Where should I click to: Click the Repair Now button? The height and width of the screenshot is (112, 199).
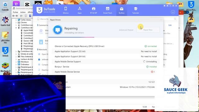pyautogui.click(x=148, y=30)
